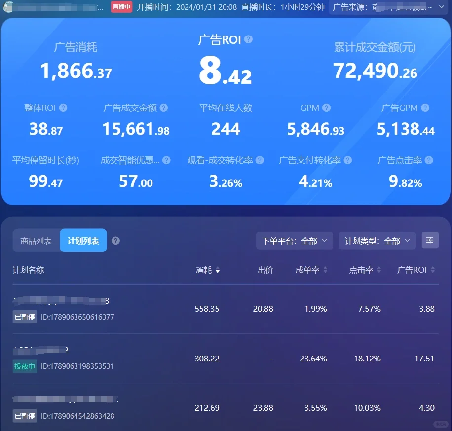Screen dimensions: 452x431
Task: Switch to the 商品列表 tab
Action: coord(36,241)
